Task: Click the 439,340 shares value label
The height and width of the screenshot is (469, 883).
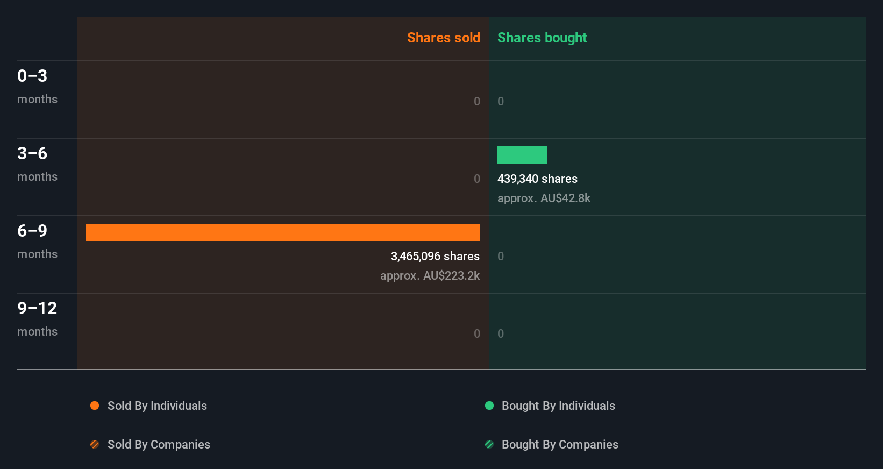Action: click(x=537, y=179)
